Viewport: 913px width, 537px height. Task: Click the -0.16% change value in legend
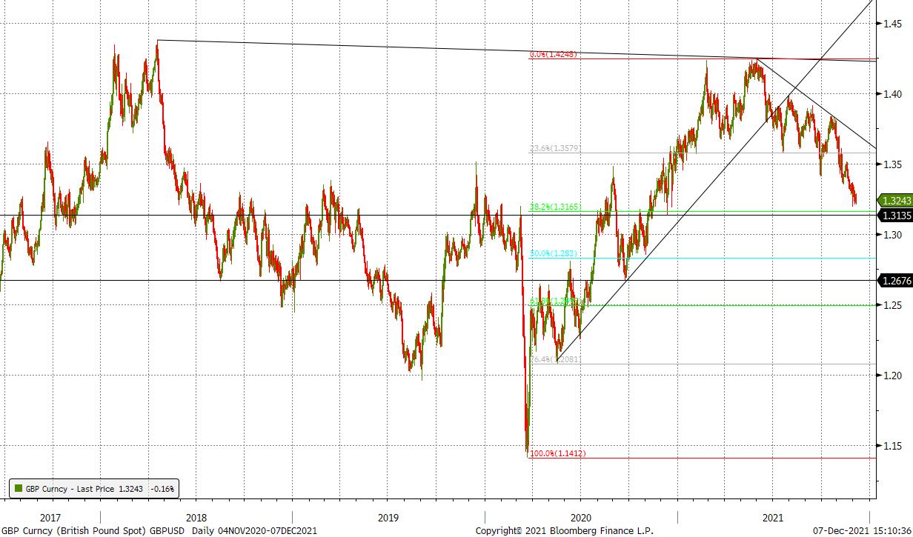click(x=162, y=489)
